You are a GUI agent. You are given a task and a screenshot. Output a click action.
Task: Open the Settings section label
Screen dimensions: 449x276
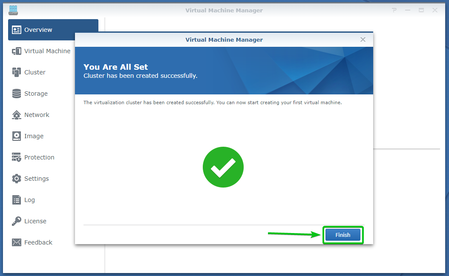click(x=37, y=179)
